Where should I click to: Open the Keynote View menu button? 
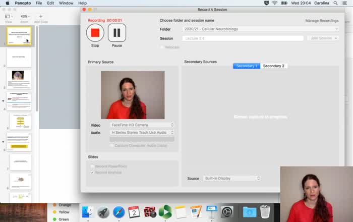click(x=9, y=17)
